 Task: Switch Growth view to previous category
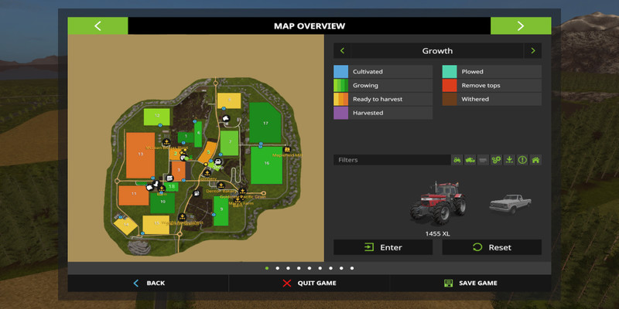click(x=343, y=51)
